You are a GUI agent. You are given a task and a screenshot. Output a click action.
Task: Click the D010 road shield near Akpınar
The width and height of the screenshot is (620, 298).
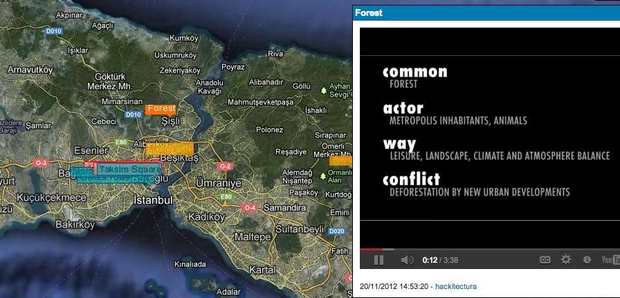click(53, 31)
